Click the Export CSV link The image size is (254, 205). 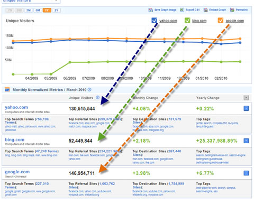(x=193, y=10)
